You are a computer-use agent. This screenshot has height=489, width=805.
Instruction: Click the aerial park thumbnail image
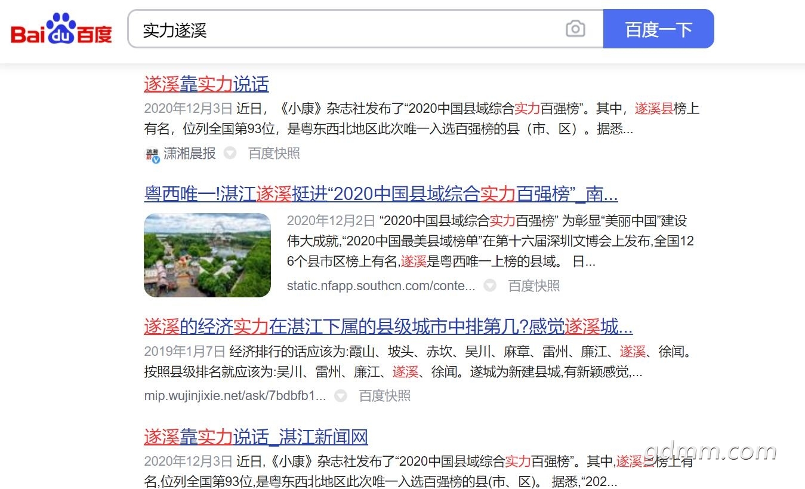pyautogui.click(x=207, y=255)
